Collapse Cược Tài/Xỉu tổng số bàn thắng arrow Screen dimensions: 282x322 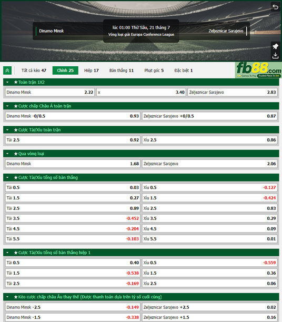pos(7,177)
